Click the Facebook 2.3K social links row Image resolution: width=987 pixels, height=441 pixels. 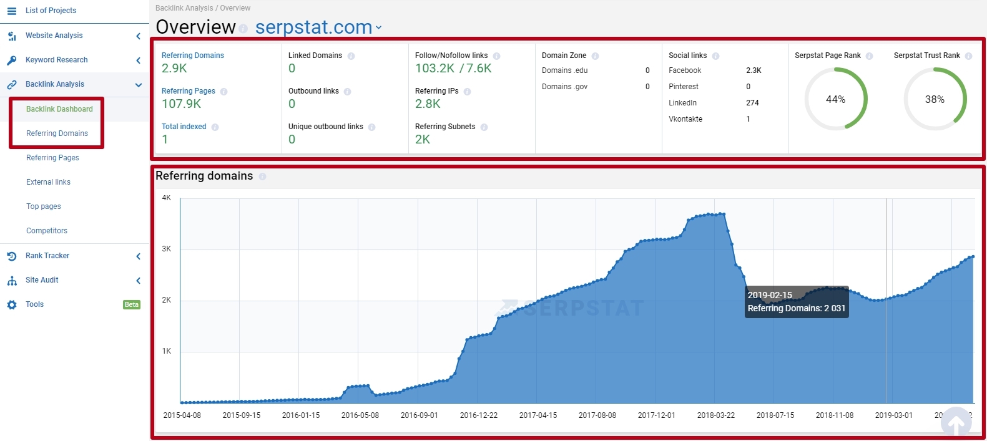[x=715, y=70]
